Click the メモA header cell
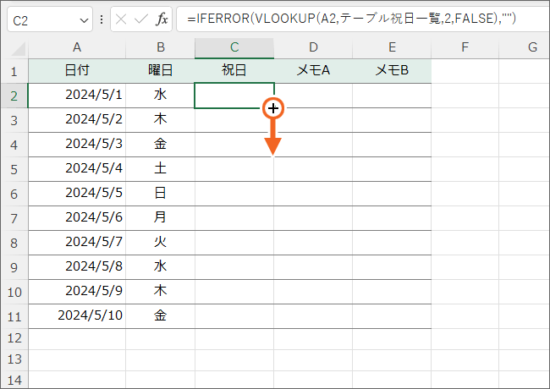This screenshot has height=389, width=550. point(313,71)
